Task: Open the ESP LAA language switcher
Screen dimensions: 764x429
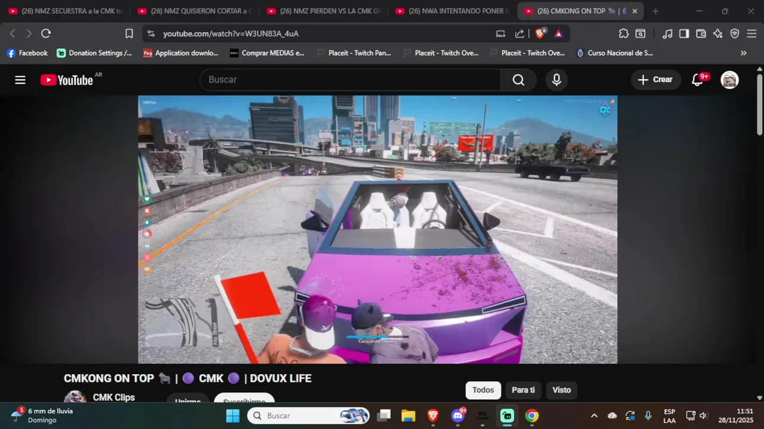Action: [670, 416]
